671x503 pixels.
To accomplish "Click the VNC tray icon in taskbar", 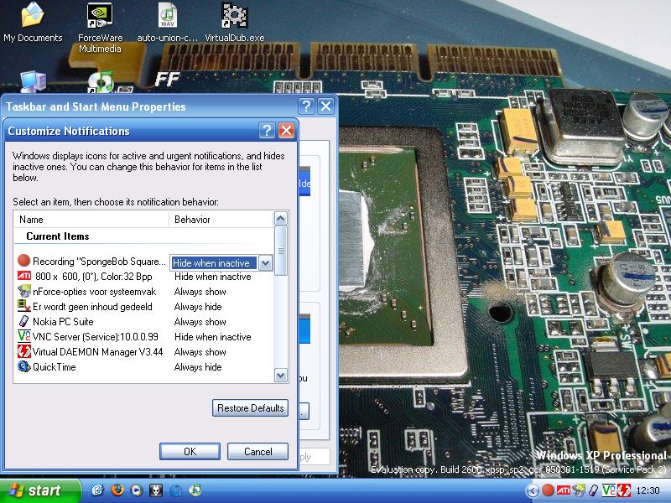I will [609, 490].
